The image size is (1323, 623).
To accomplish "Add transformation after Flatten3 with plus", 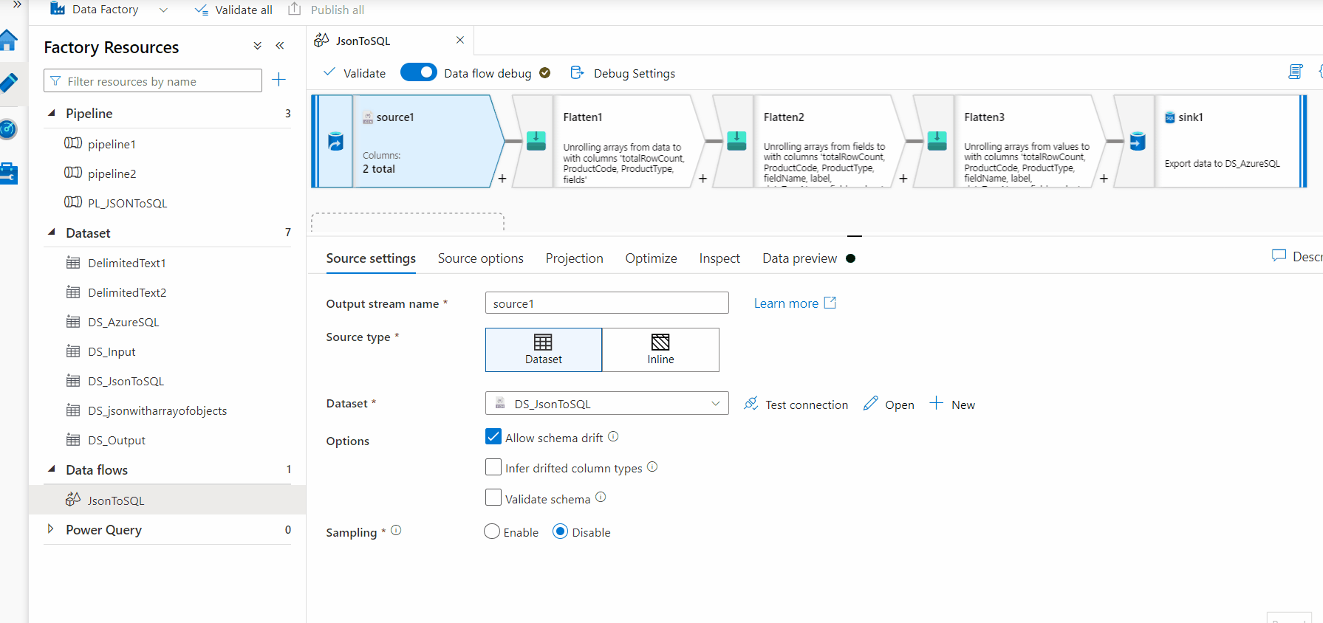I will (x=1104, y=179).
